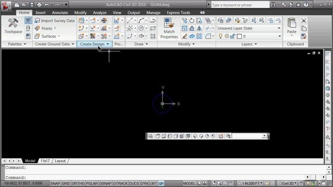Open Layer Properties manager icon
333x187 pixels.
(x=220, y=21)
